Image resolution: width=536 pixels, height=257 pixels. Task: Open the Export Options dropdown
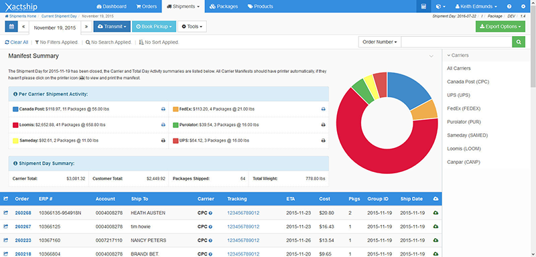500,26
